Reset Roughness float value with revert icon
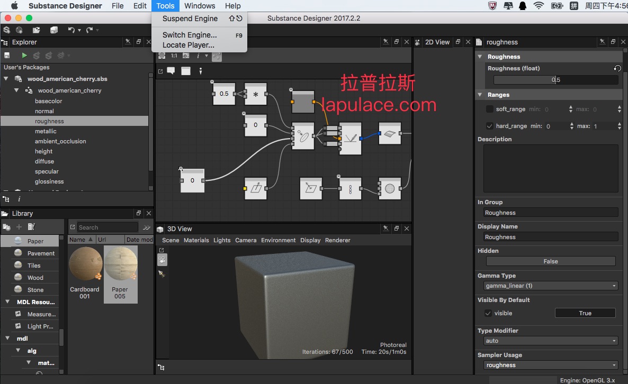 (617, 68)
